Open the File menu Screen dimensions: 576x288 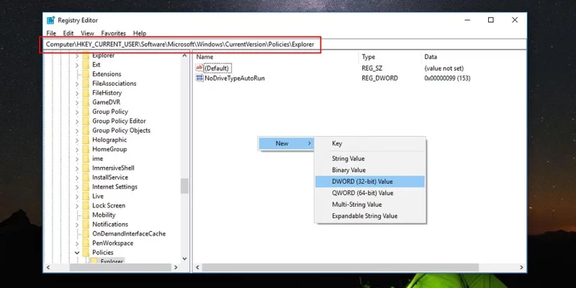[51, 33]
